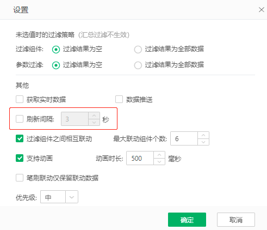The image size is (267, 230).
Task: Increase 最大联动组件个数 with the up arrow
Action: click(203, 135)
